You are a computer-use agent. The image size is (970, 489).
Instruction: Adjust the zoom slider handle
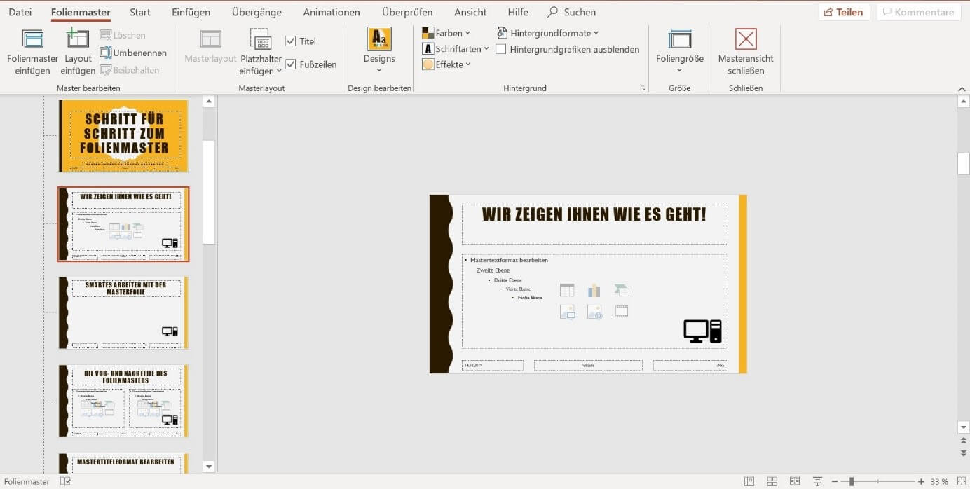(852, 482)
